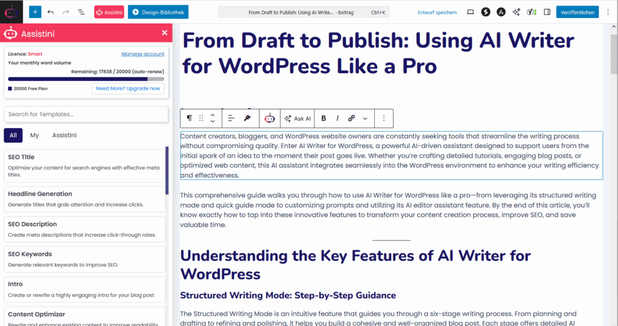This screenshot has width=618, height=326.
Task: Click the selected first paragraph block
Action: 391,156
